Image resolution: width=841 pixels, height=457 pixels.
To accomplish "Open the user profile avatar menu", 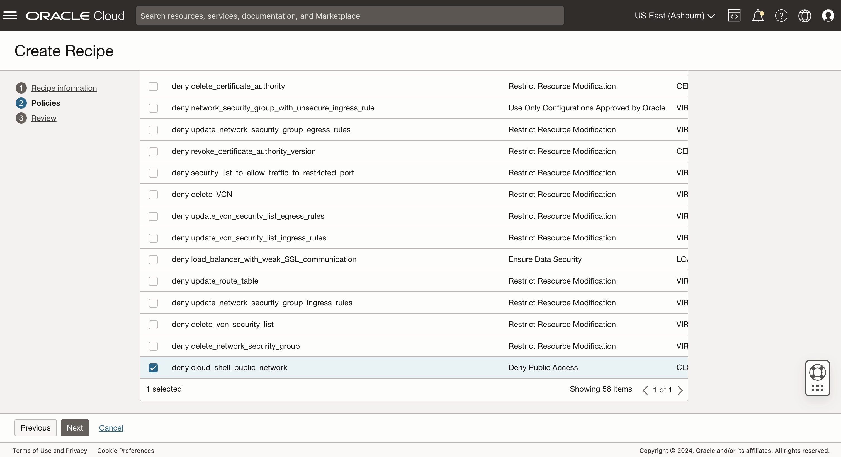I will pos(828,16).
